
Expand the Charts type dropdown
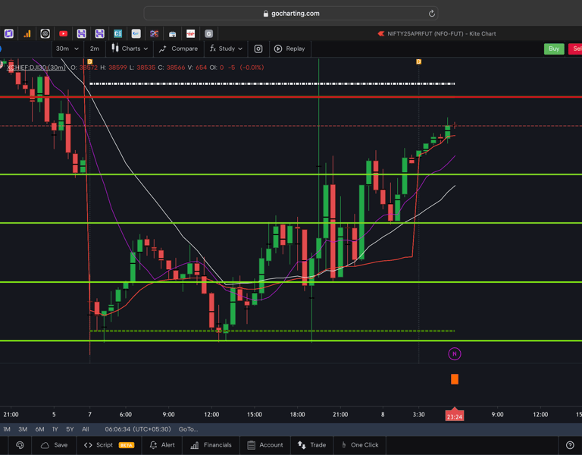coord(130,49)
